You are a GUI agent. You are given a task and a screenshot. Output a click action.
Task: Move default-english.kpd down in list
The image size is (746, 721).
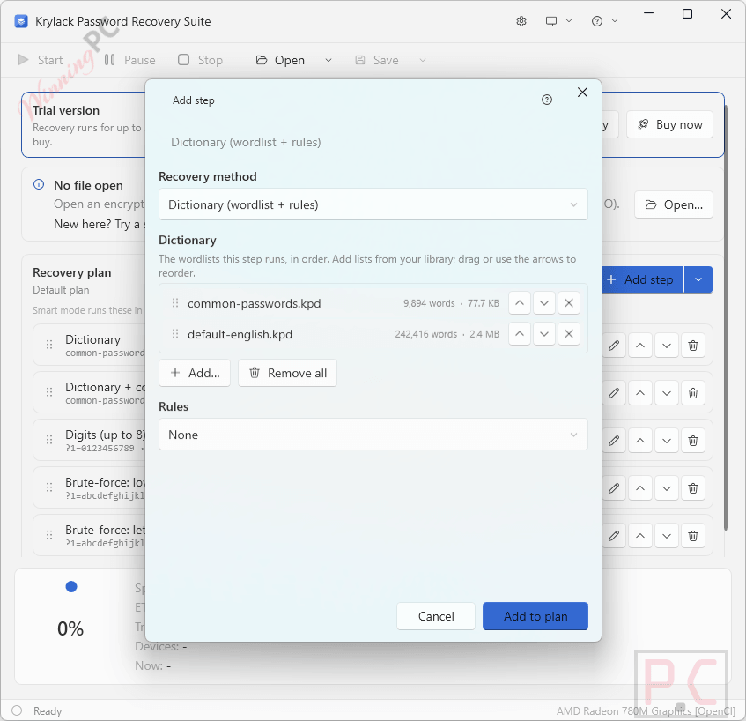click(x=544, y=334)
